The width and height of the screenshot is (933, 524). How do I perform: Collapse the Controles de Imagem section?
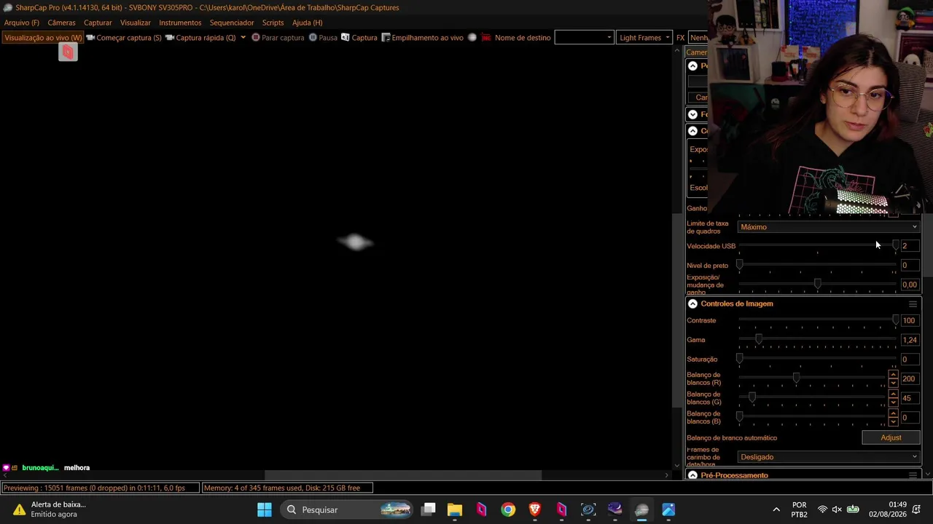coord(692,303)
